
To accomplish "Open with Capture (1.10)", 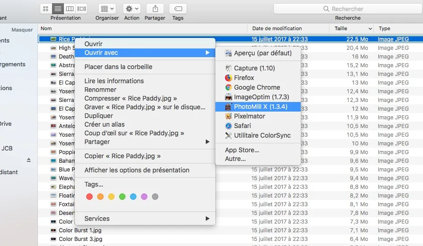I will [258, 68].
